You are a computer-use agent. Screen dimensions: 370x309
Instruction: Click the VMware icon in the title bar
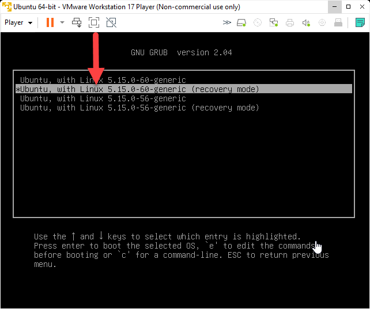point(6,6)
